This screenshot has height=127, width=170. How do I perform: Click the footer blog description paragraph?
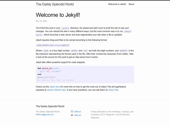pos(112,114)
